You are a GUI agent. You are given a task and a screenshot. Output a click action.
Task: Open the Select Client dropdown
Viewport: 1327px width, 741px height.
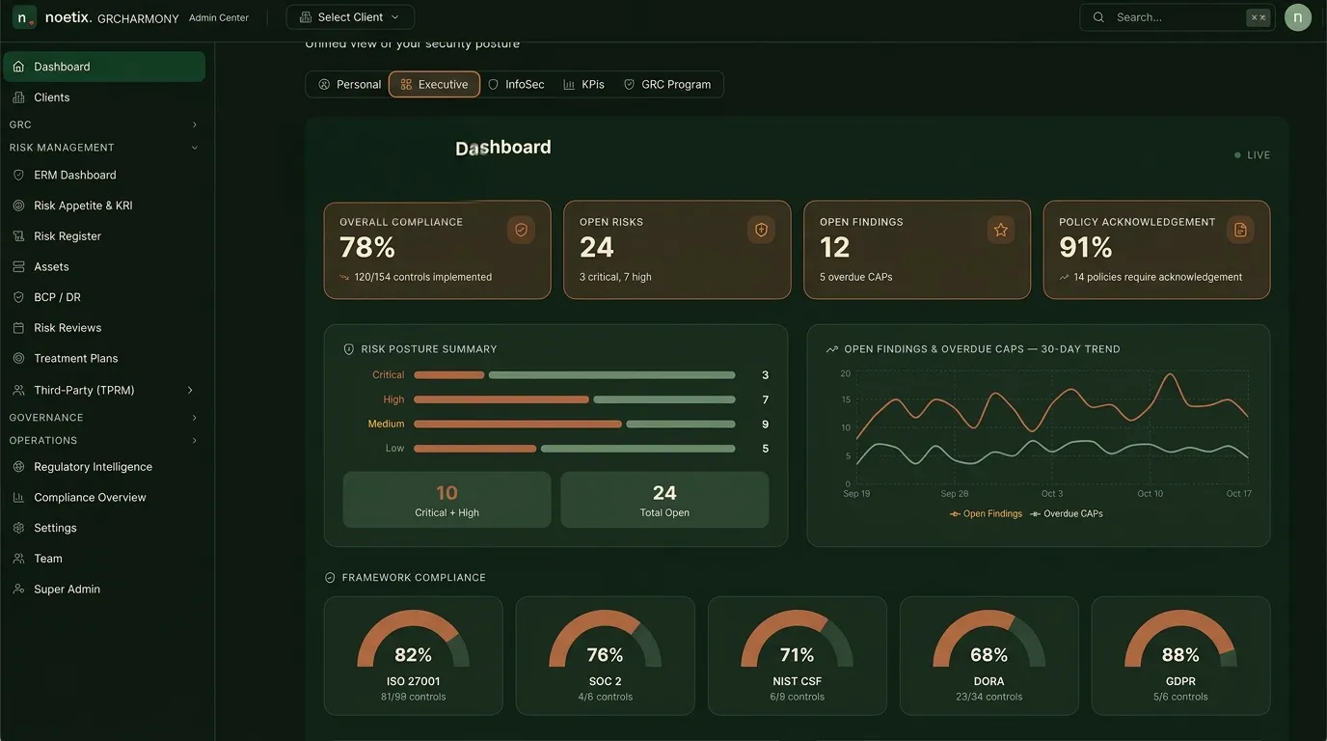pos(350,17)
